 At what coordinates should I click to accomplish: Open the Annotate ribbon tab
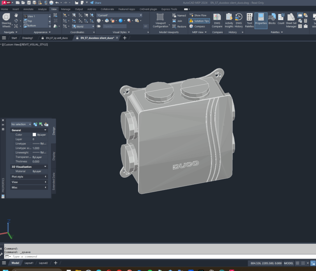pos(28,9)
